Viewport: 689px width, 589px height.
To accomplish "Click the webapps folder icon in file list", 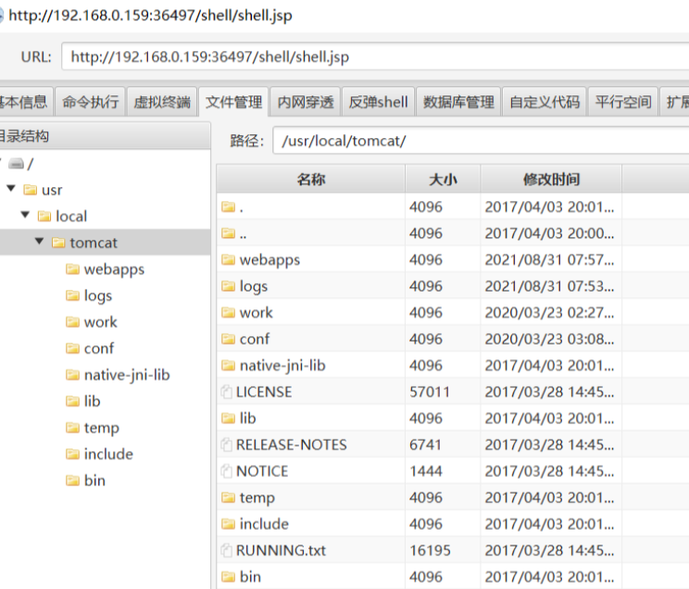I will (x=228, y=260).
